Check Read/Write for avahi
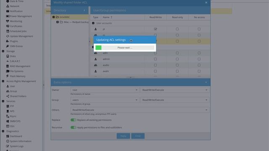 click(x=155, y=71)
